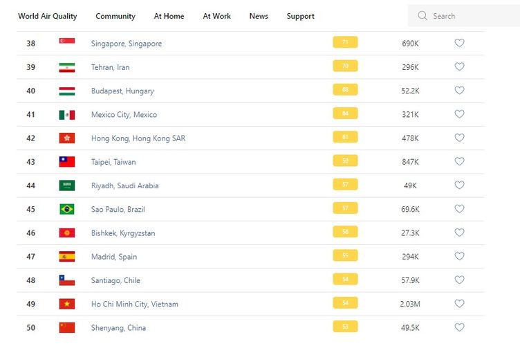Click the search magnifier icon

pyautogui.click(x=423, y=16)
